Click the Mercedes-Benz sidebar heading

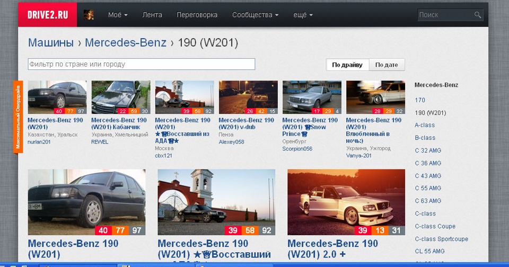tap(436, 85)
